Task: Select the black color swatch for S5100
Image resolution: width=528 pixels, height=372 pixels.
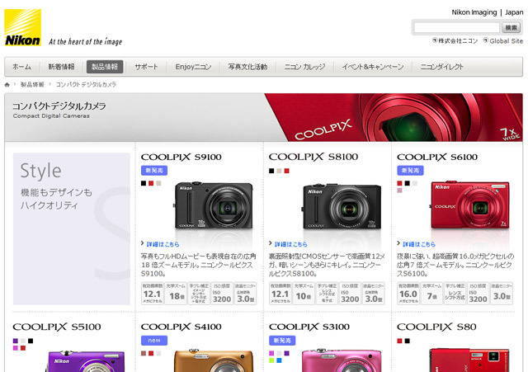Action: point(31,341)
